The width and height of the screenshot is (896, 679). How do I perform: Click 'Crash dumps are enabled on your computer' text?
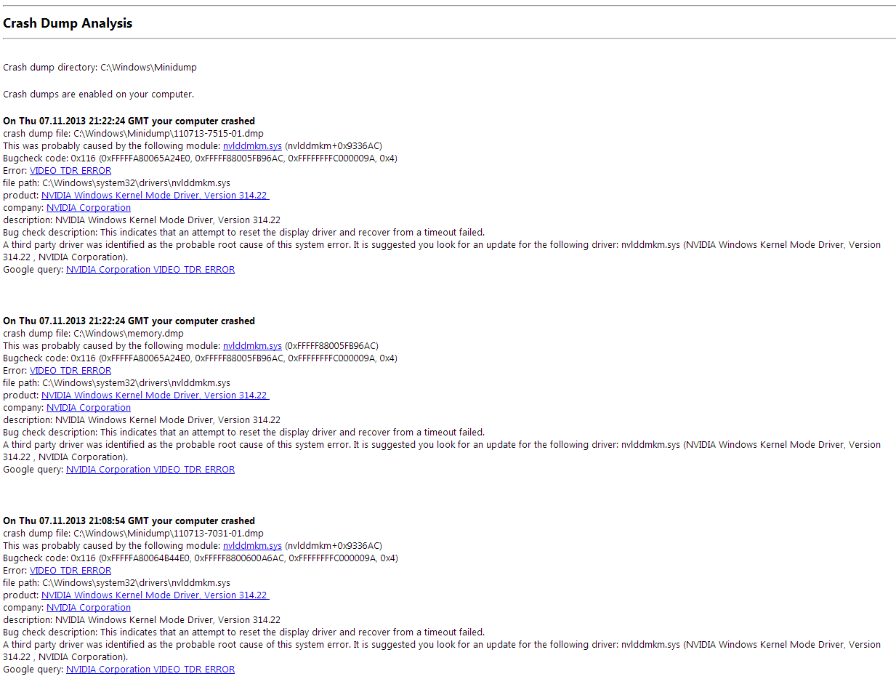click(x=99, y=94)
